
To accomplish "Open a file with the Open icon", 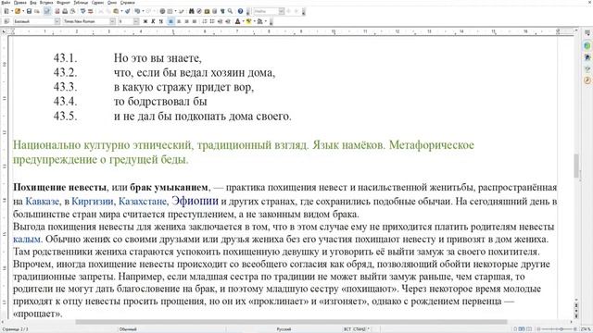I will [x=18, y=11].
